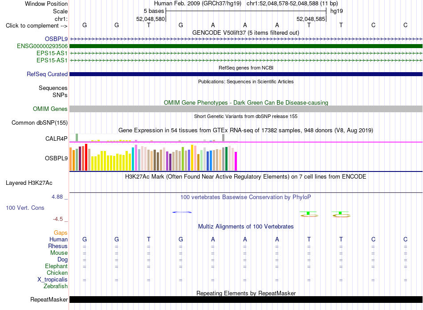Click the Sequences track label
Image resolution: width=423 pixels, height=310 pixels.
[53, 88]
